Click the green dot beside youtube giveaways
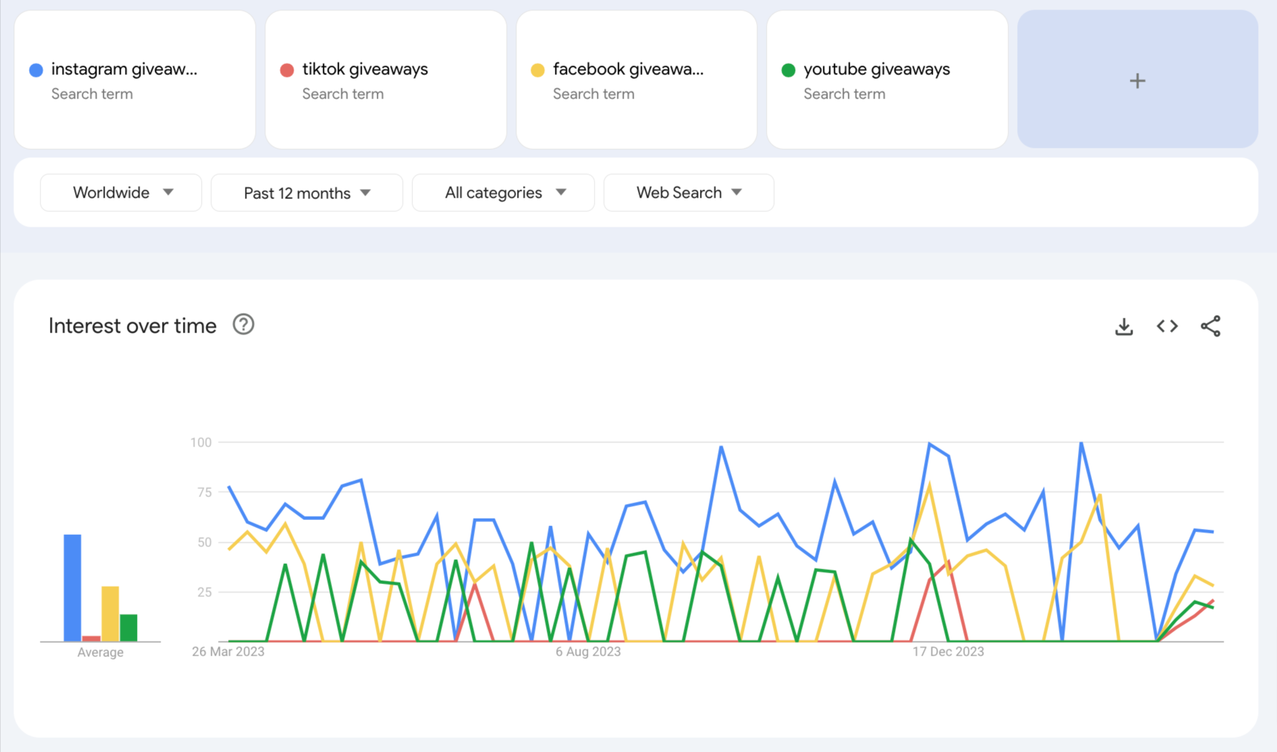 pos(788,70)
